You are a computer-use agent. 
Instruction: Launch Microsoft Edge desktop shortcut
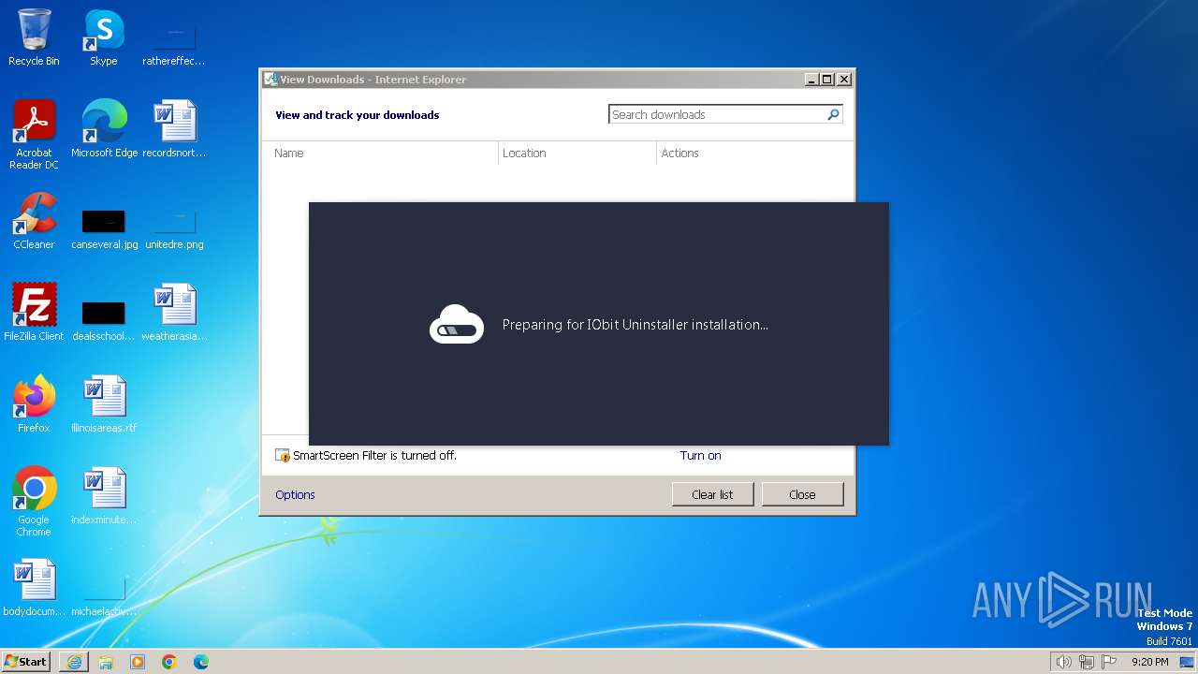[104, 129]
